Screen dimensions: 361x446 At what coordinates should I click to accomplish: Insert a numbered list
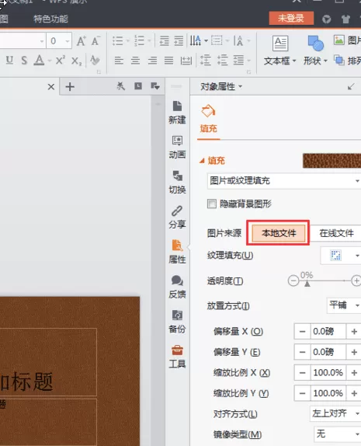[x=139, y=40]
